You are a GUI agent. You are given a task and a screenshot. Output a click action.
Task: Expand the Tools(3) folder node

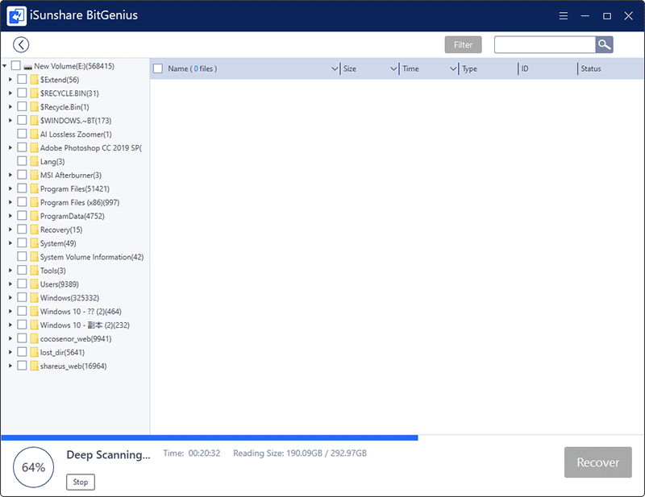coord(10,270)
